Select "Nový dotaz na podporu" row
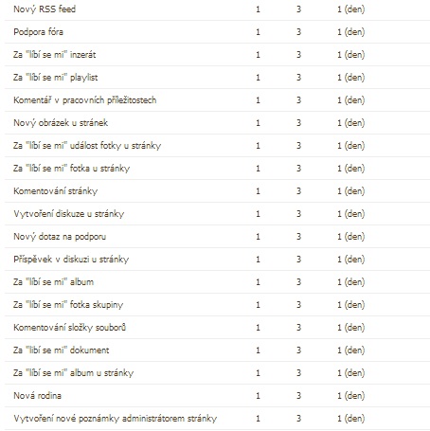Image resolution: width=430 pixels, height=431 pixels. 217,237
